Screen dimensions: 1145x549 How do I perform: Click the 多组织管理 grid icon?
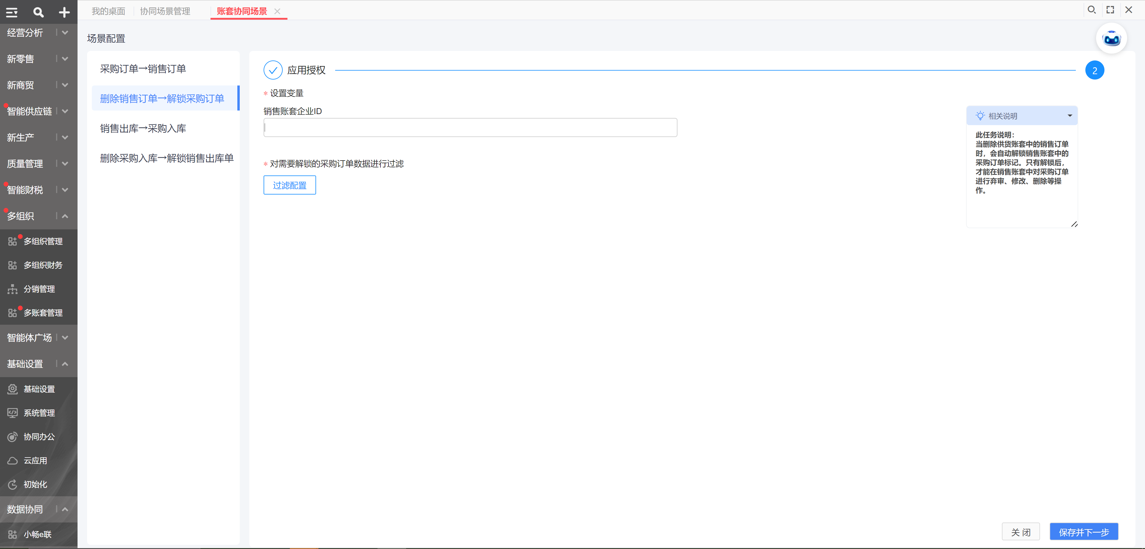[x=13, y=241]
